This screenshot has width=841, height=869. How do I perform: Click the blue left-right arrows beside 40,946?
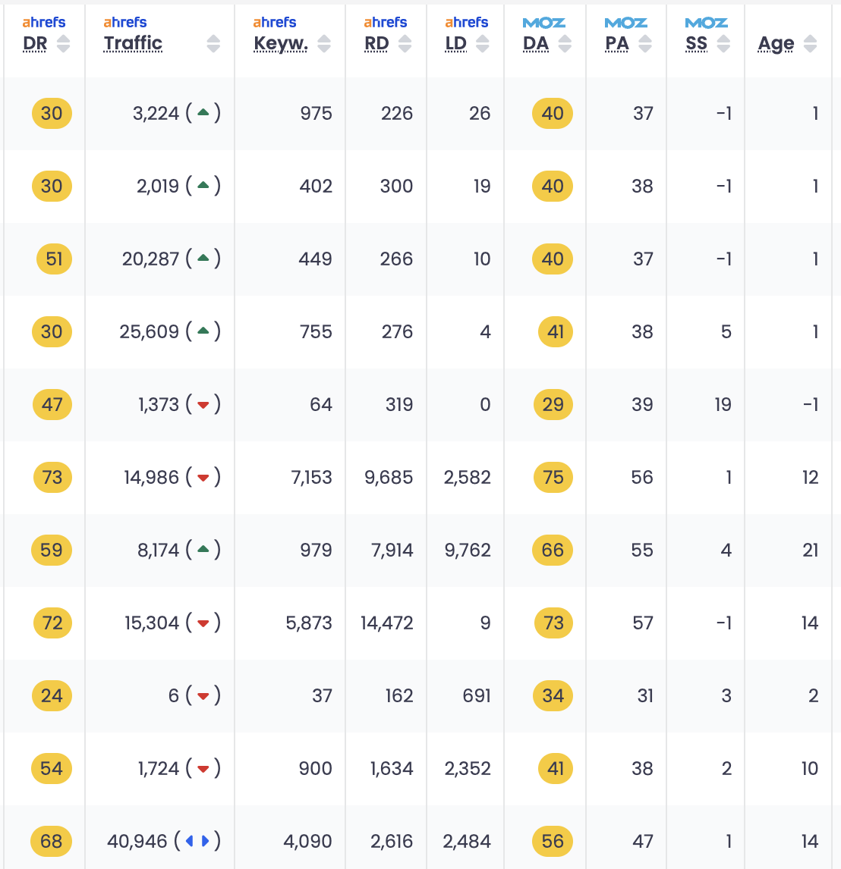coord(197,841)
